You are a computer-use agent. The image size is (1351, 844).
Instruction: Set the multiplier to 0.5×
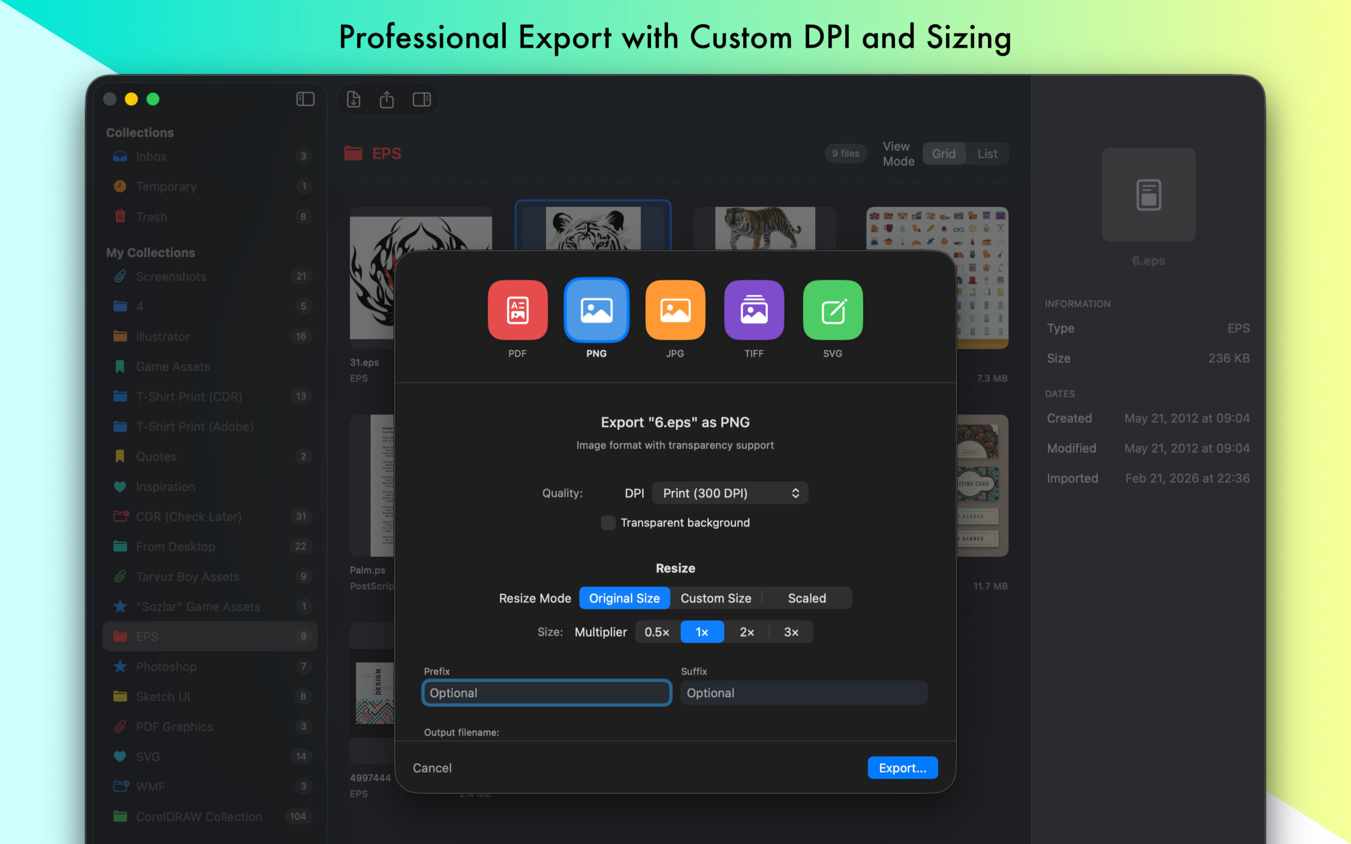657,632
